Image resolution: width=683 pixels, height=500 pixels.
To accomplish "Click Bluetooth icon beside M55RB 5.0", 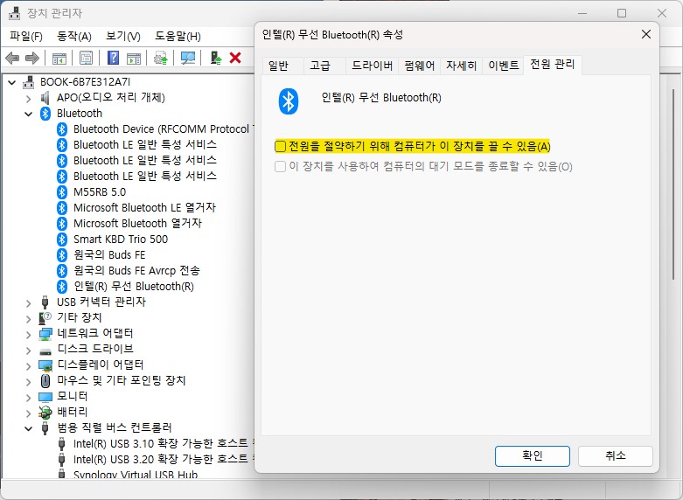I will click(62, 192).
